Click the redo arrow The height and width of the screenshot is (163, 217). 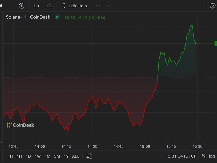109,6
